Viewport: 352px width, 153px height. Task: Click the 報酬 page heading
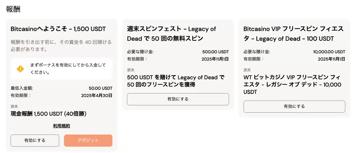point(13,9)
